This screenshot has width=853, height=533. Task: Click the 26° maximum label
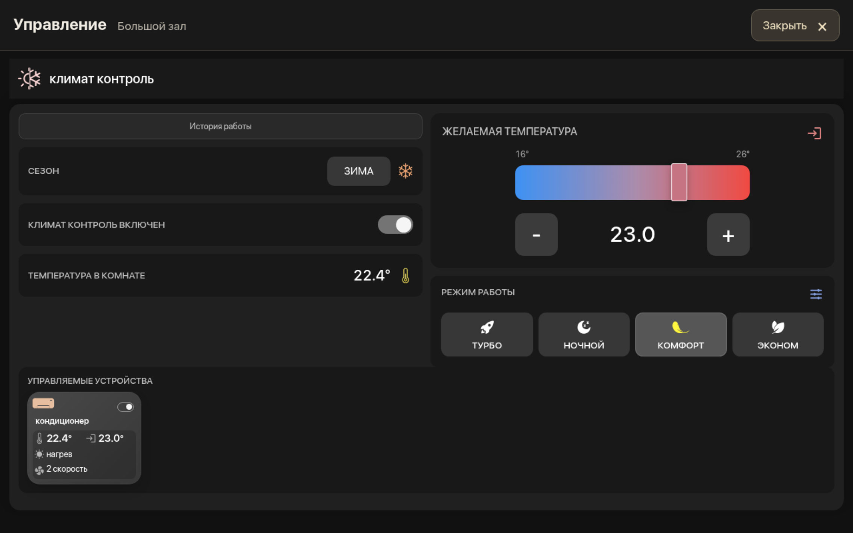(743, 154)
